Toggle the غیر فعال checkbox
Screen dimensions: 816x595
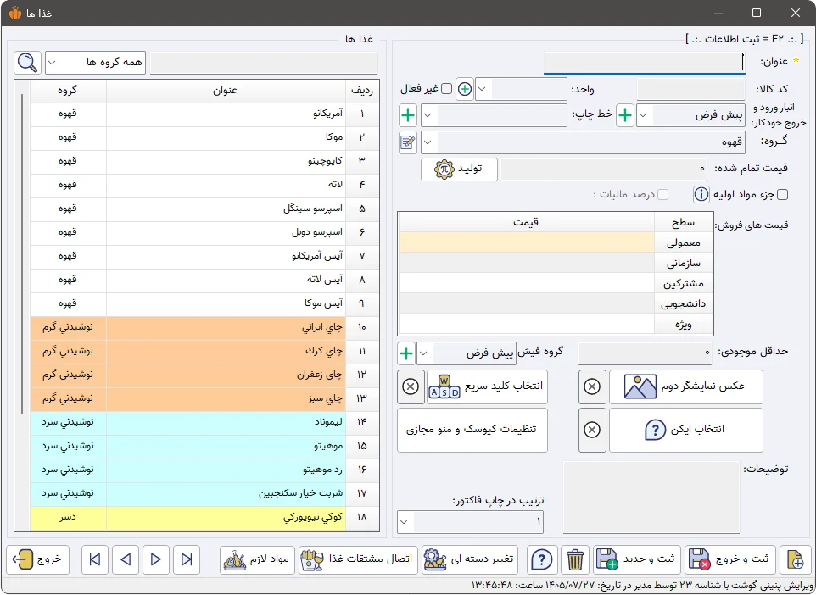(446, 89)
